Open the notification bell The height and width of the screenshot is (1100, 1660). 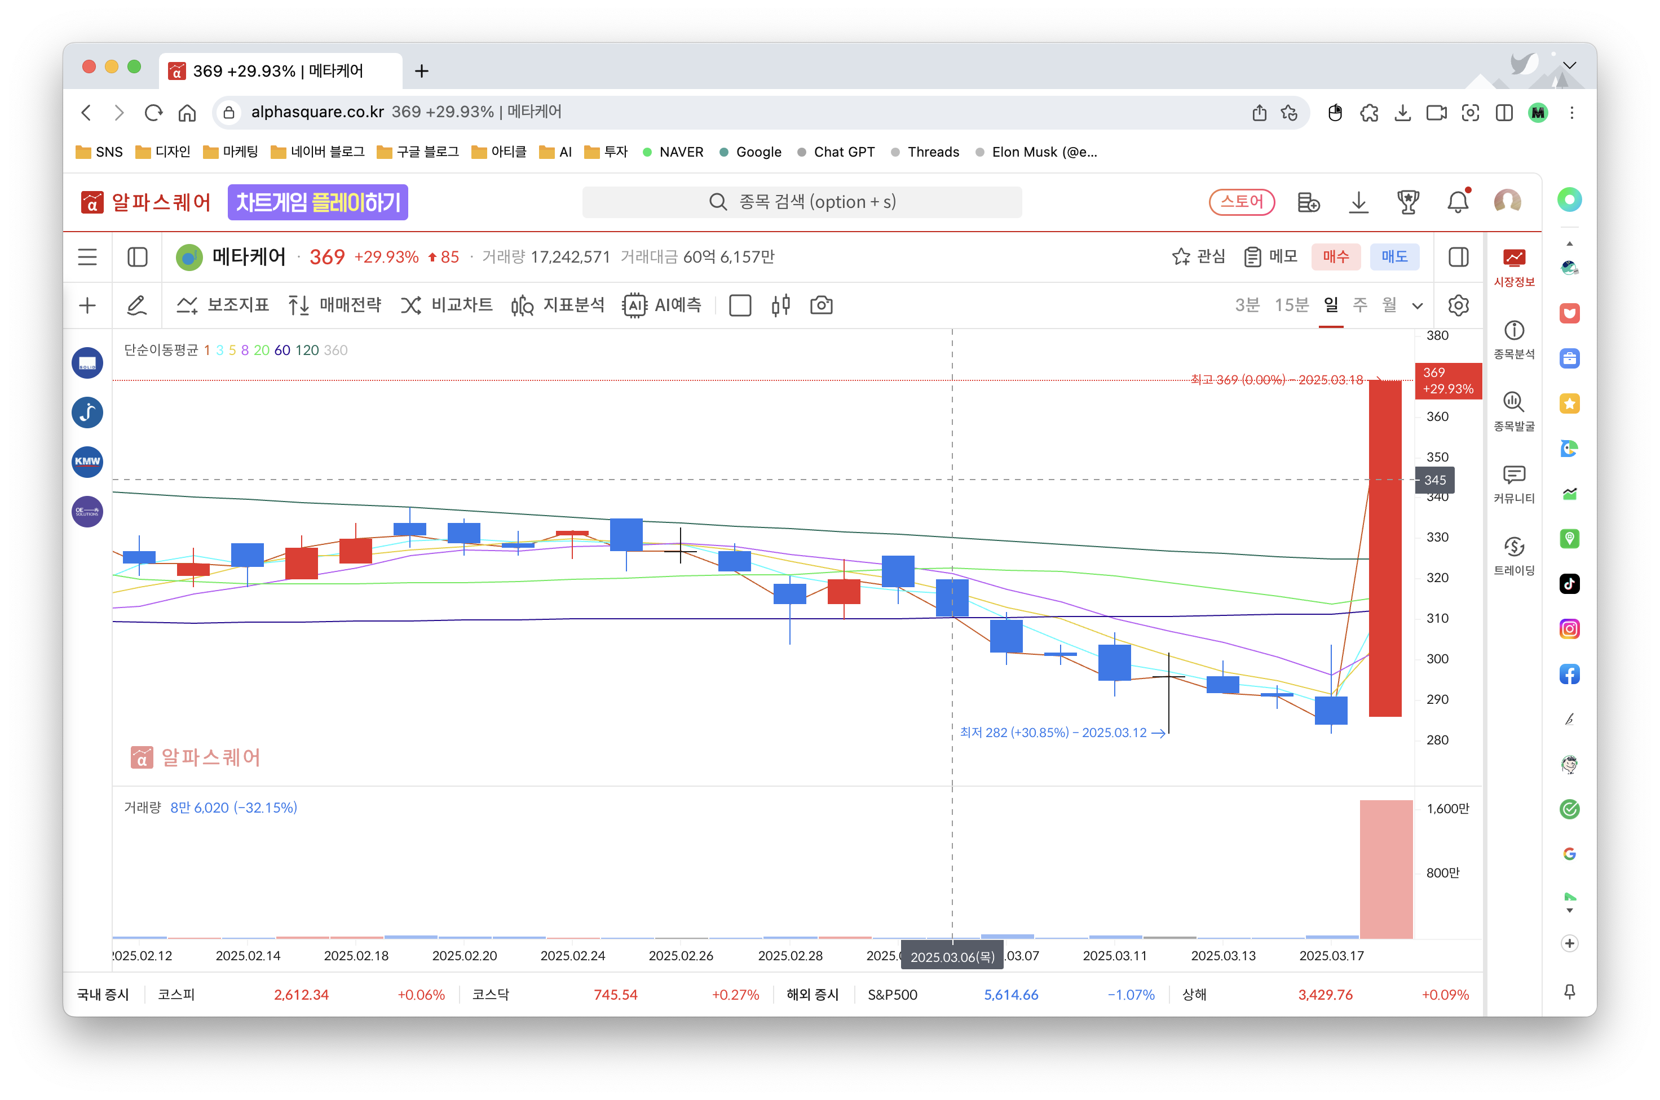click(x=1457, y=202)
